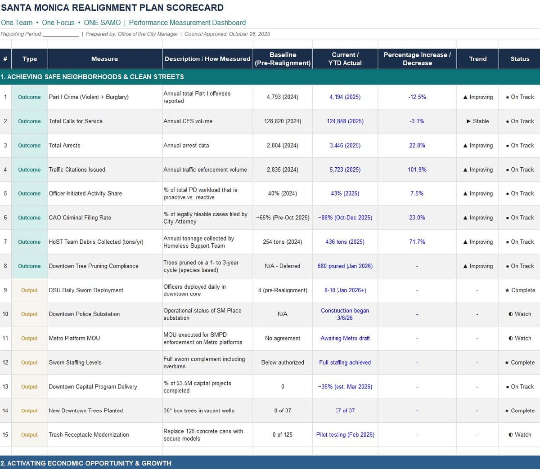Select the Outcome type tag in Total Arrests row
The width and height of the screenshot is (540, 469).
click(x=29, y=146)
